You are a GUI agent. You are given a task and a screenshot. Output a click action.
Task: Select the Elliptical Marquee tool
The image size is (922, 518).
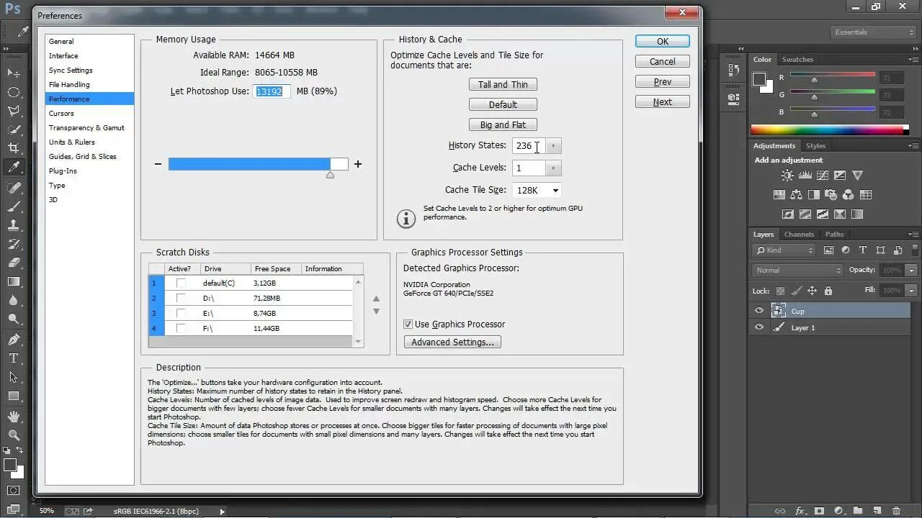14,92
